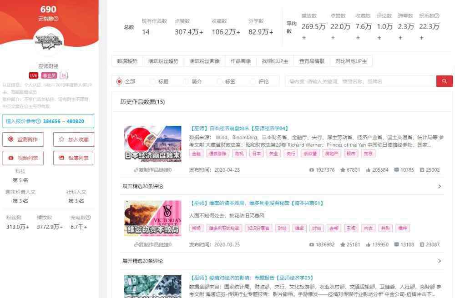Open the 云指数 help question-mark icon
The width and height of the screenshot is (455, 298).
[56, 19]
